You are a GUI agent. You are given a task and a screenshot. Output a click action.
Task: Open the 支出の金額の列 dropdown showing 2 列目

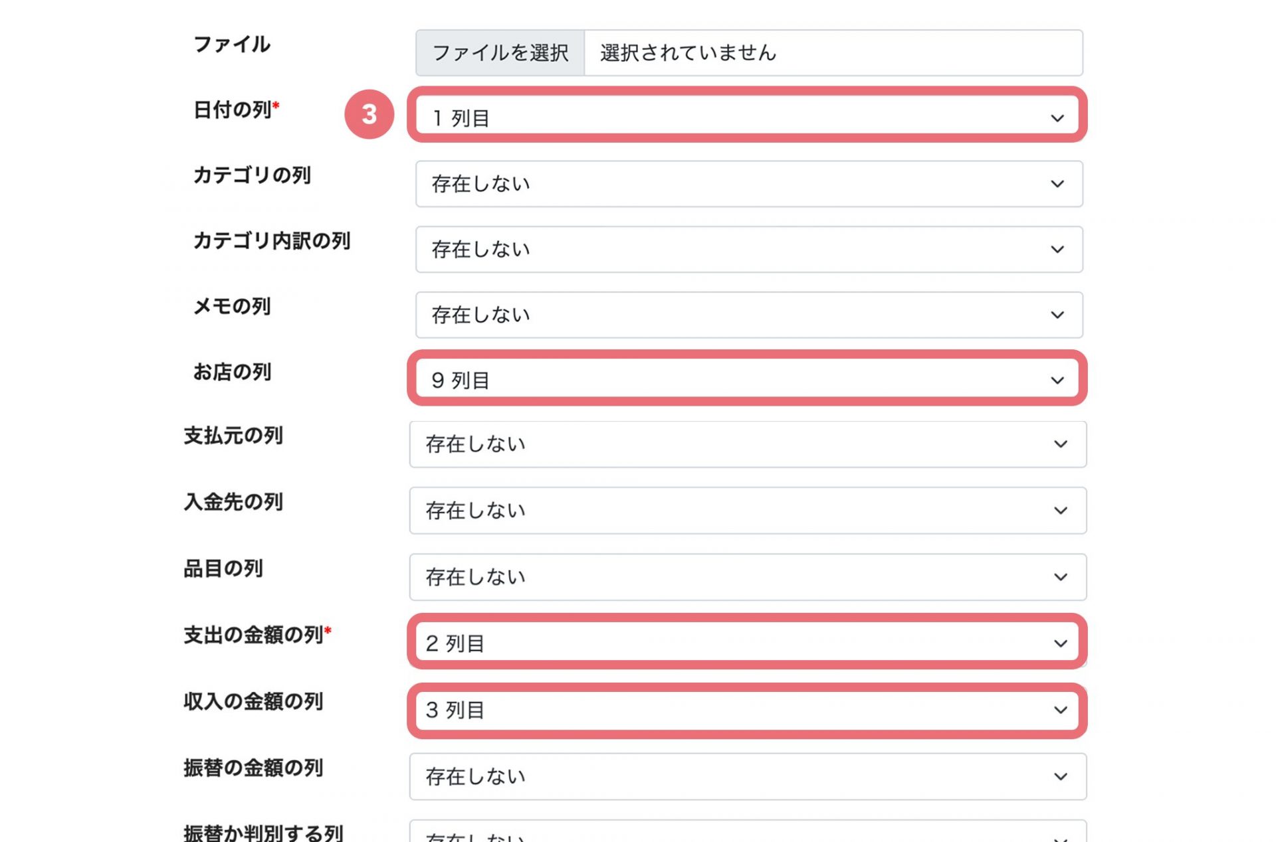(748, 643)
